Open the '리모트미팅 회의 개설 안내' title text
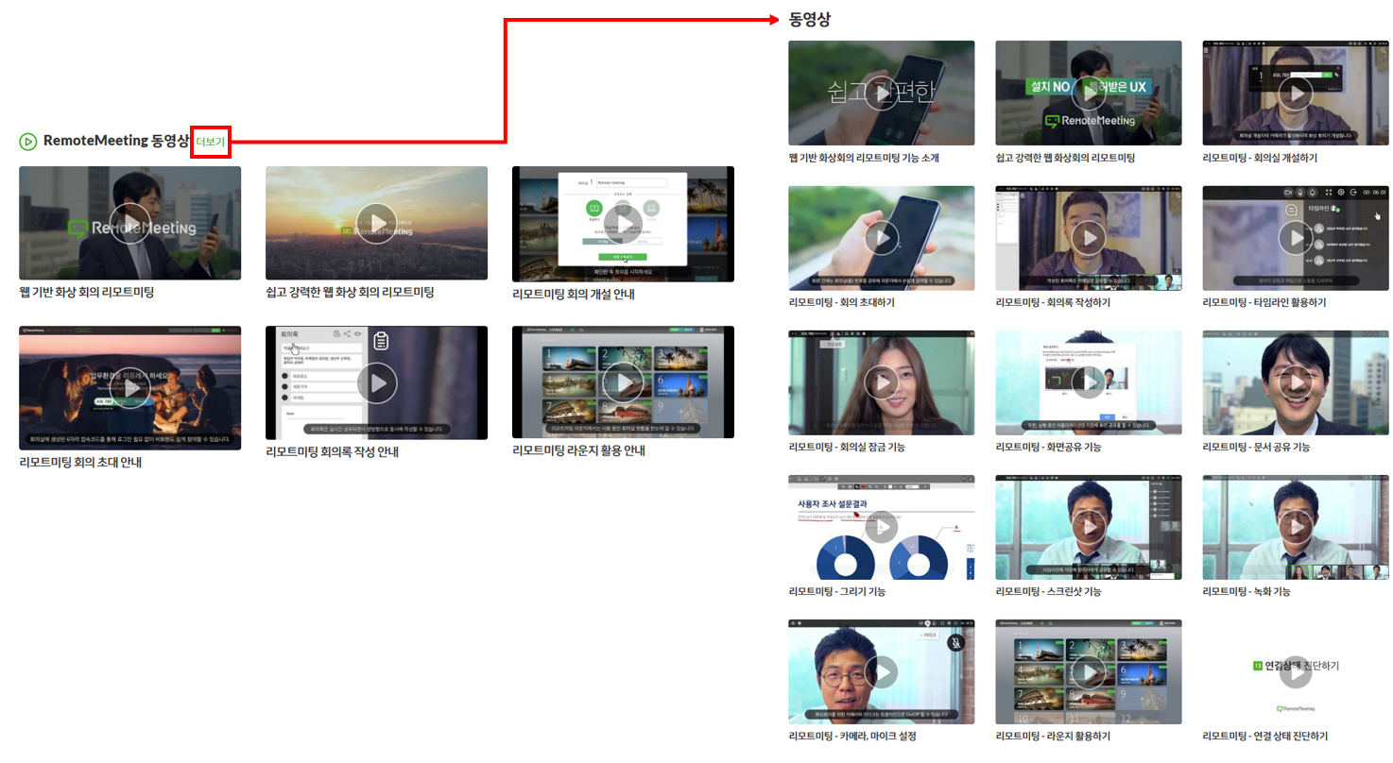This screenshot has height=763, width=1393. tap(574, 294)
